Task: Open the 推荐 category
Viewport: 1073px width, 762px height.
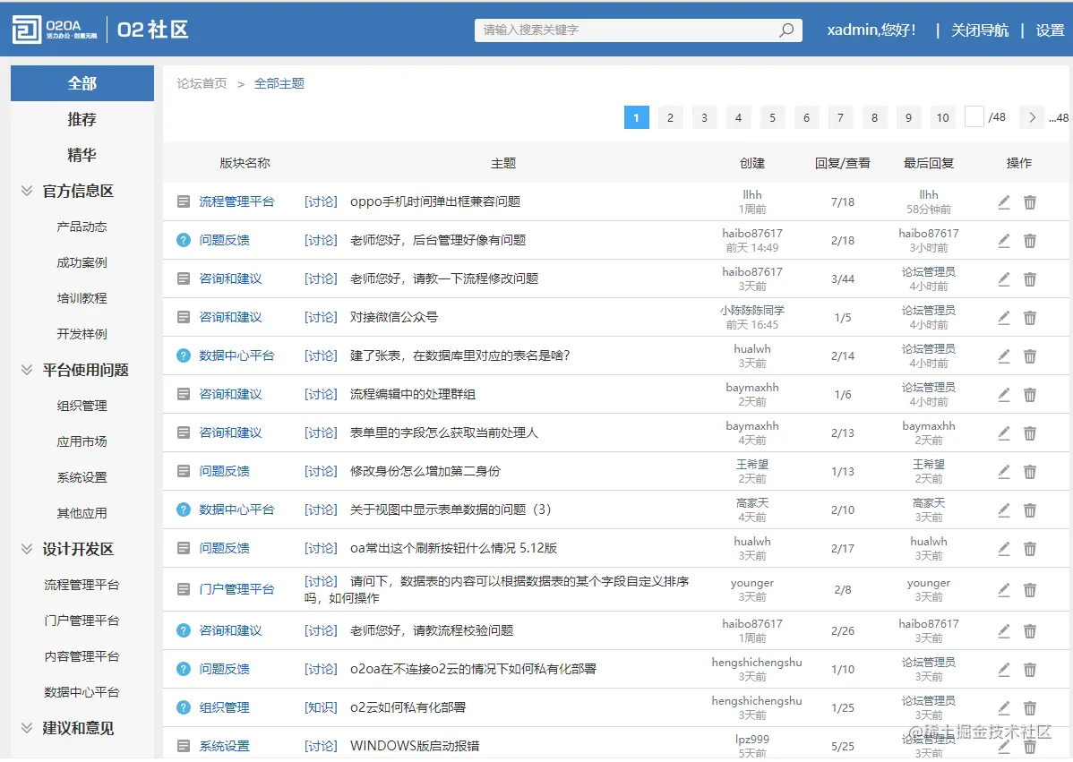Action: tap(82, 119)
